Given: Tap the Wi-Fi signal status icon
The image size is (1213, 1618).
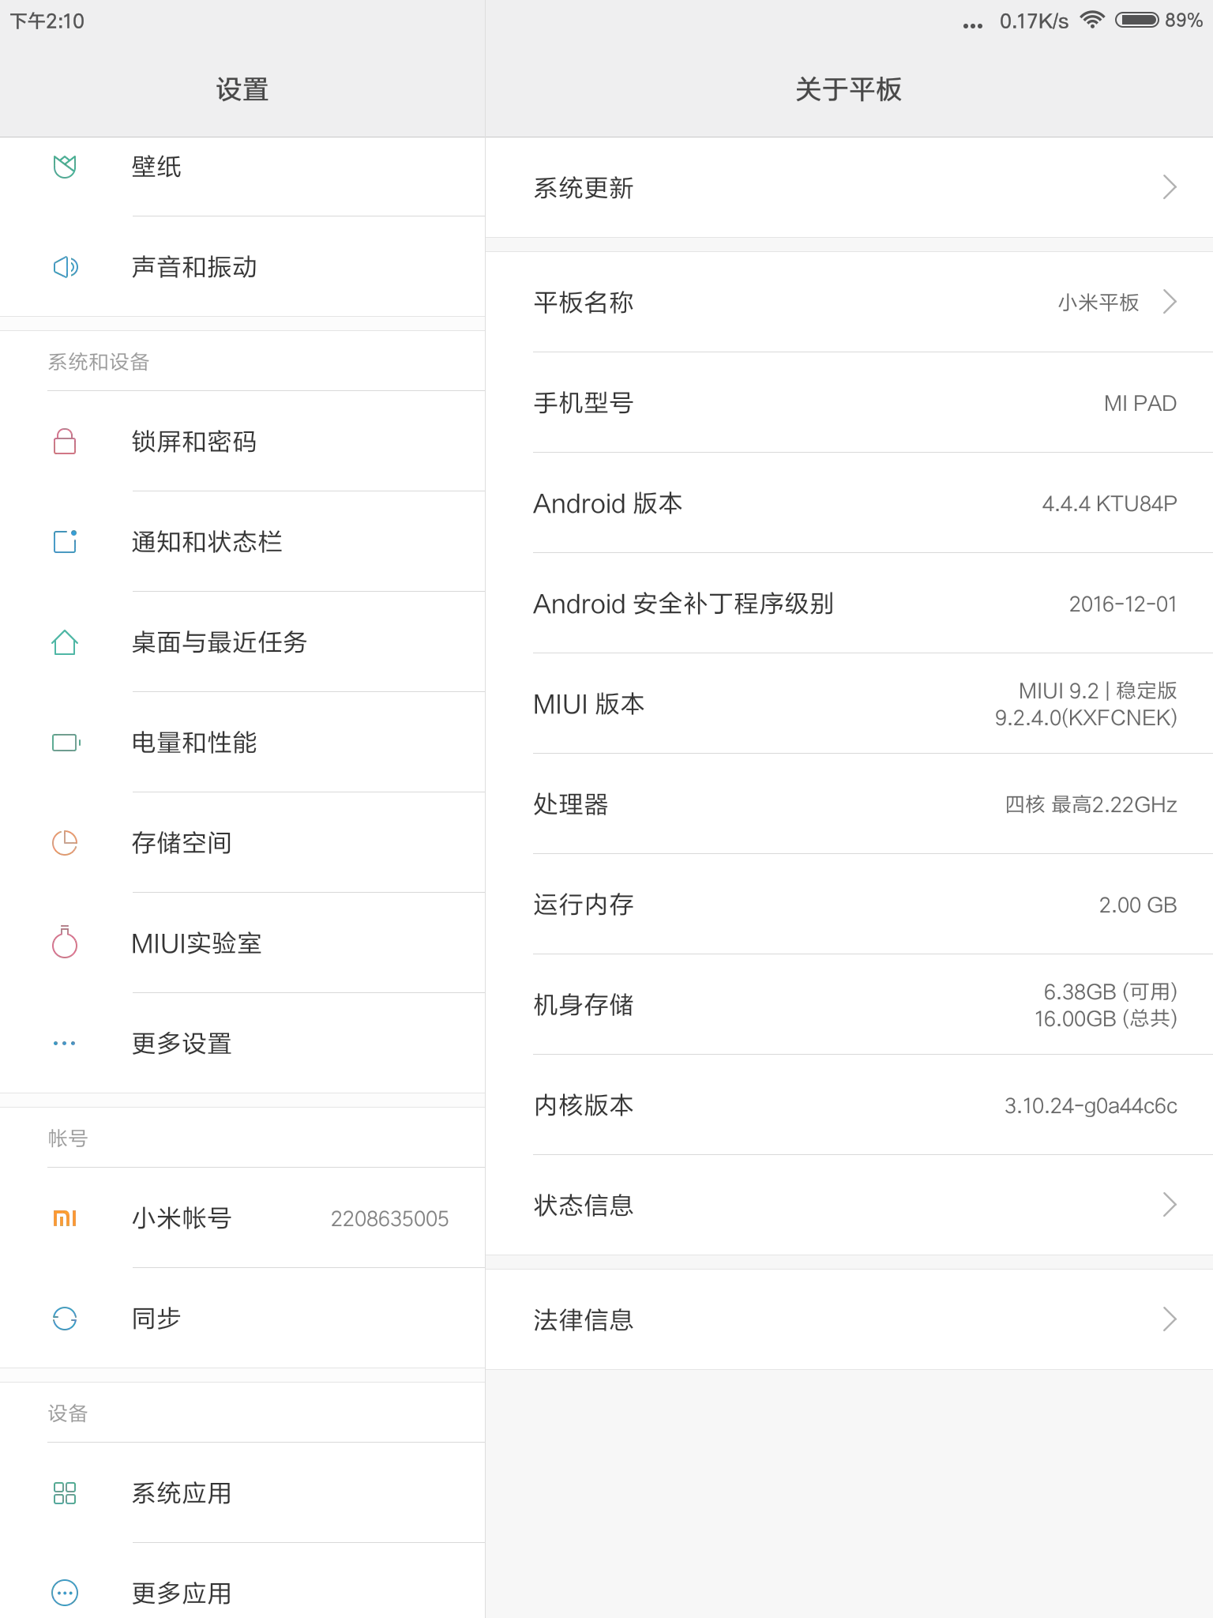Looking at the screenshot, I should tap(1092, 20).
